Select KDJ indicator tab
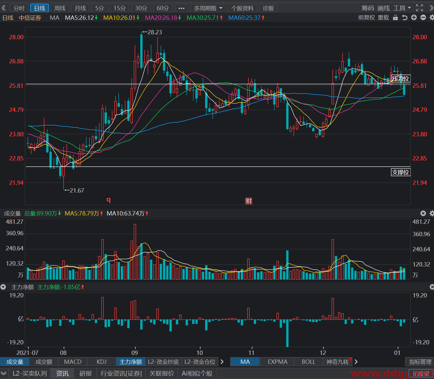This screenshot has height=379, width=434. tap(102, 362)
